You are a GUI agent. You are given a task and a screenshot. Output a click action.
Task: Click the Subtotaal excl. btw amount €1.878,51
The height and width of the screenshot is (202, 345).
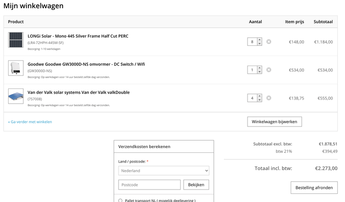pyautogui.click(x=328, y=144)
